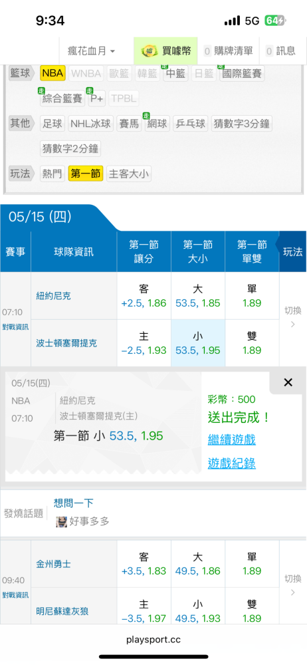Image resolution: width=307 pixels, height=665 pixels.
Task: Open 對戰資訊 for 07:10 game
Action: 15,327
